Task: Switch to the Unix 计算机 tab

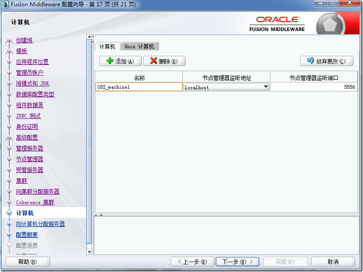Action: point(140,46)
